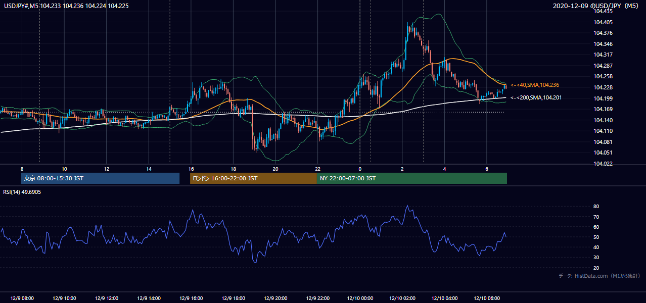Click the 12/9 12:00 time label
Viewport: 646px width, 303px height.
[x=106, y=298]
